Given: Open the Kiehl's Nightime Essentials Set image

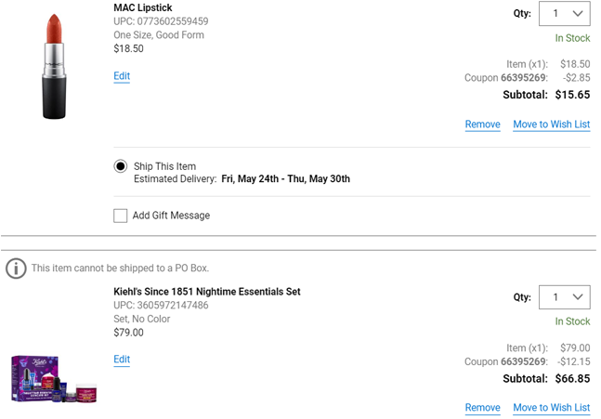Looking at the screenshot, I should 54,378.
